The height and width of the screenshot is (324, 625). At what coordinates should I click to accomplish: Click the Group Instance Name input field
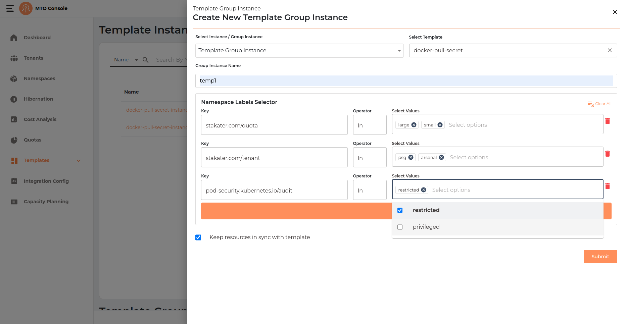click(x=406, y=81)
